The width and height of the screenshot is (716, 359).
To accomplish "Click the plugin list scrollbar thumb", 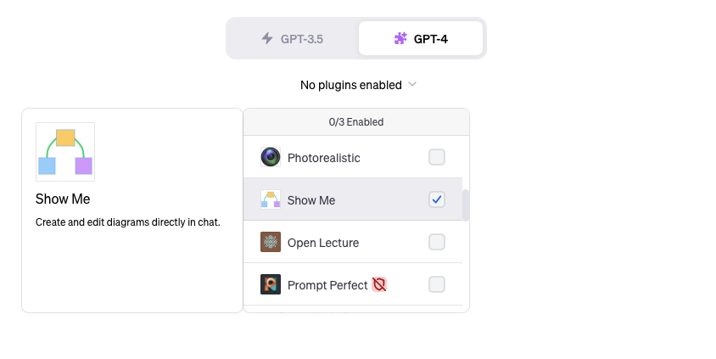I will (x=466, y=205).
